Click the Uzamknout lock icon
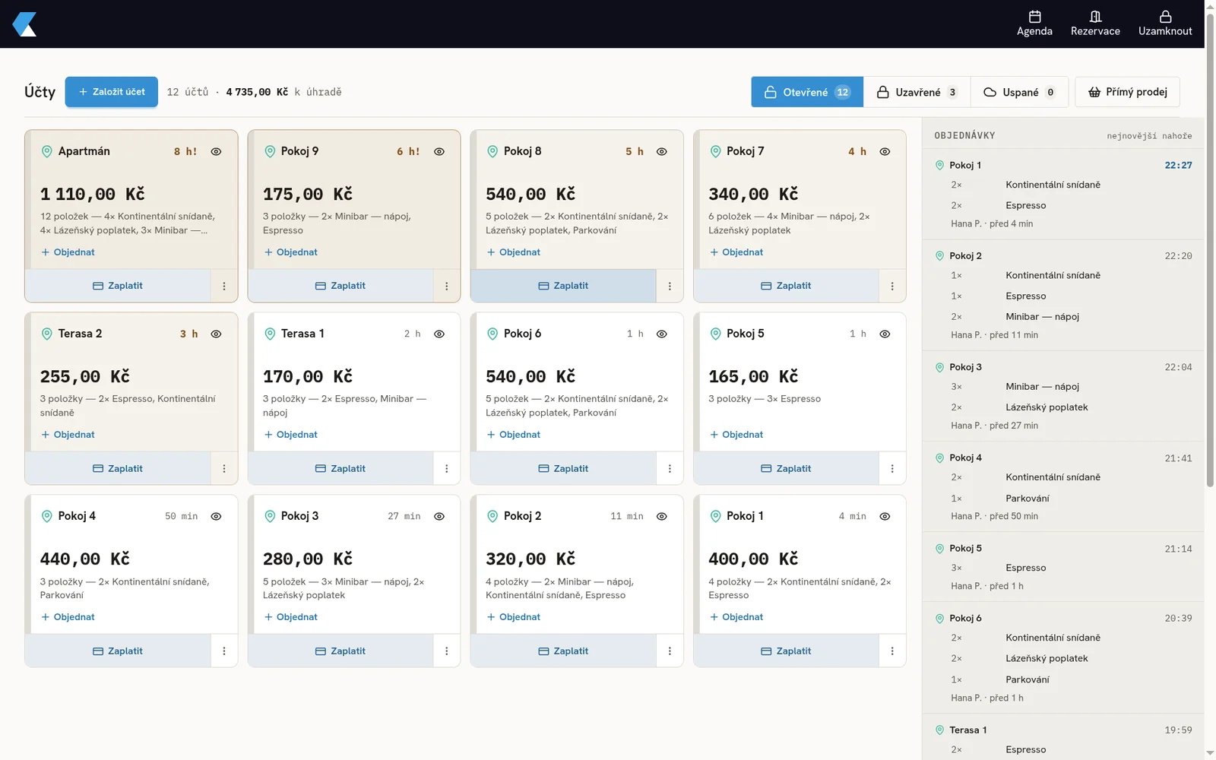This screenshot has height=760, width=1216. tap(1165, 17)
